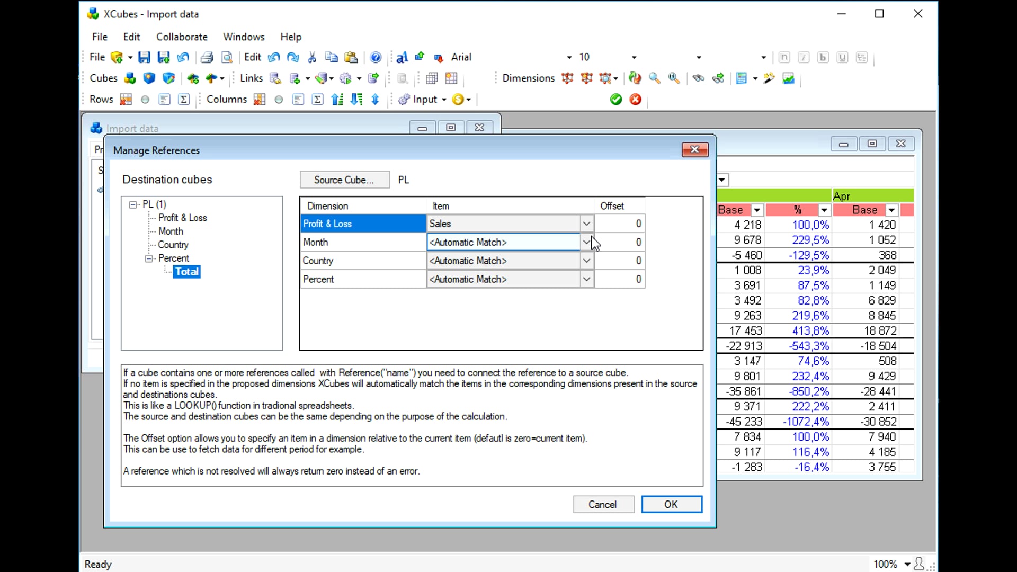Collapse the PL (1) tree node
Viewport: 1017px width, 572px height.
pyautogui.click(x=133, y=204)
